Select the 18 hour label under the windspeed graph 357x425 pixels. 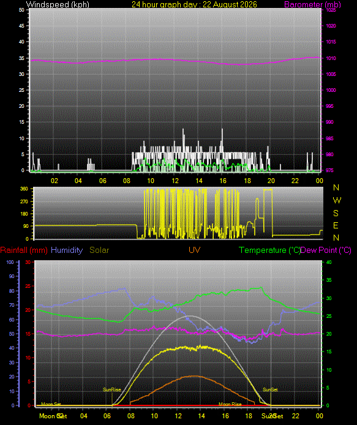click(247, 181)
